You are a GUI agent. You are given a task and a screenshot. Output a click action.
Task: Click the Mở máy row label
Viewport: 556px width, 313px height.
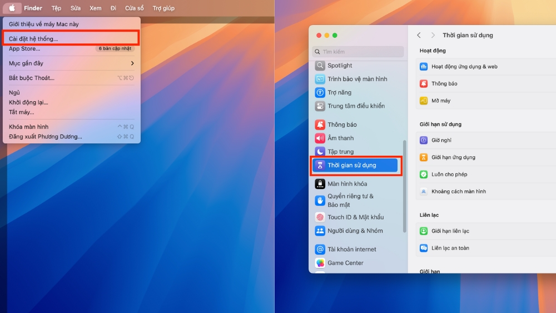click(x=441, y=100)
